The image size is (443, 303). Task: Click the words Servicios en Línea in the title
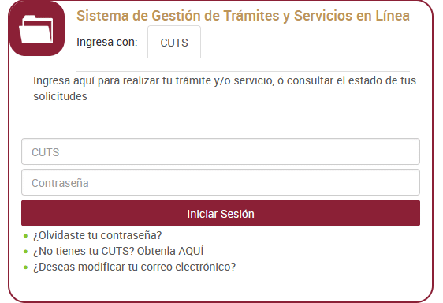(352, 16)
